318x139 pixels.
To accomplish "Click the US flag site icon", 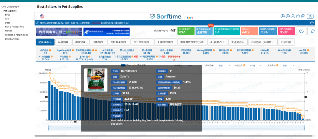I will pyautogui.click(x=42, y=16).
